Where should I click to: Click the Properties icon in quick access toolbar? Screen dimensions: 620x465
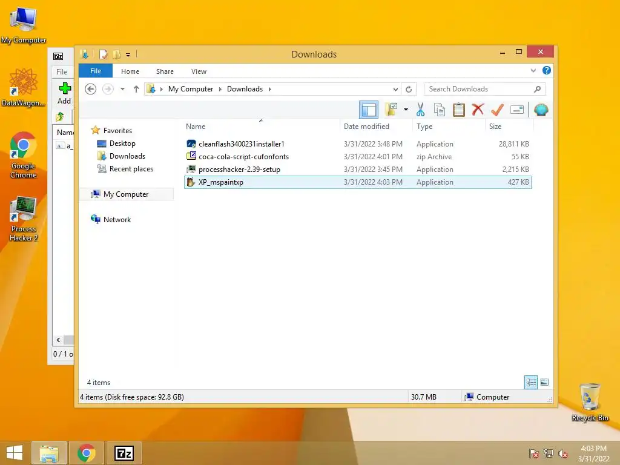pos(103,54)
